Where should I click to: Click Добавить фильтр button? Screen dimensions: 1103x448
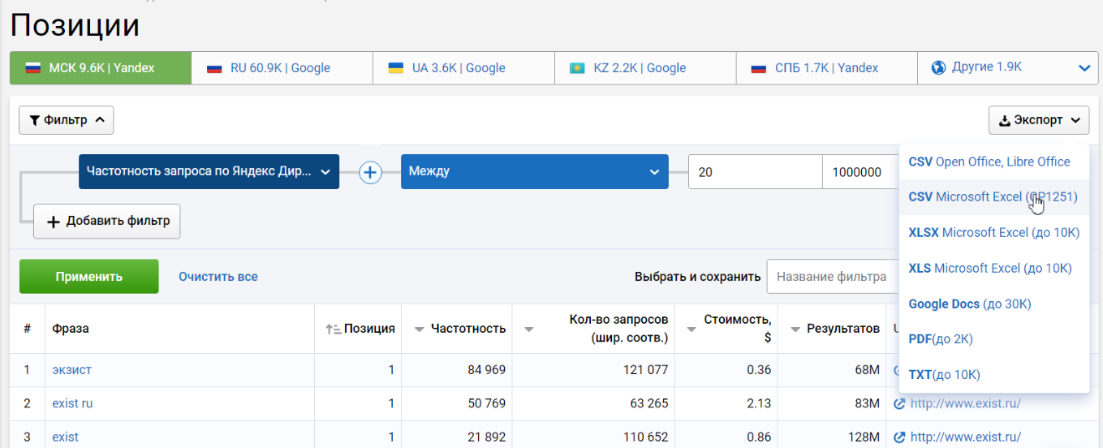click(x=107, y=222)
